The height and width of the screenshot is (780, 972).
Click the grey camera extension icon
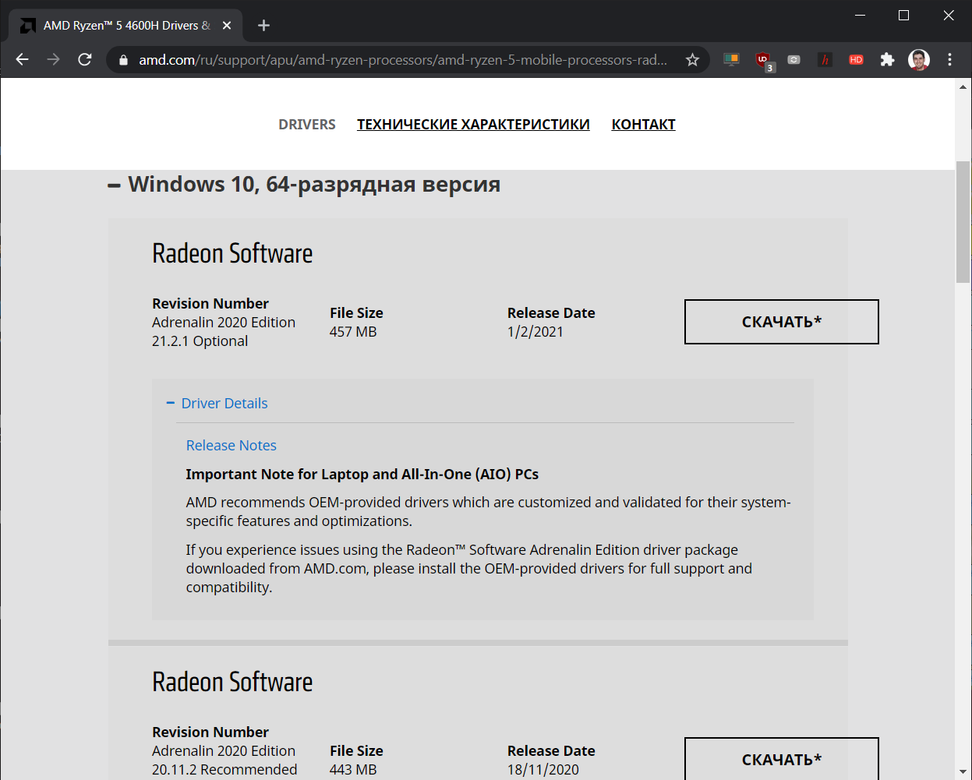[x=794, y=59]
